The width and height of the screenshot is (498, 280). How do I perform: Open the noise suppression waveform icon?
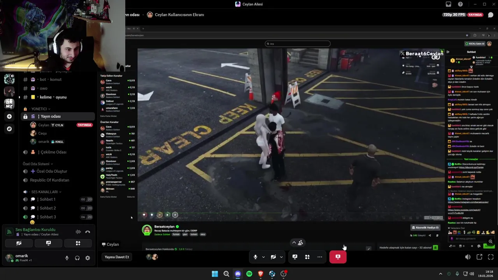[78, 232]
